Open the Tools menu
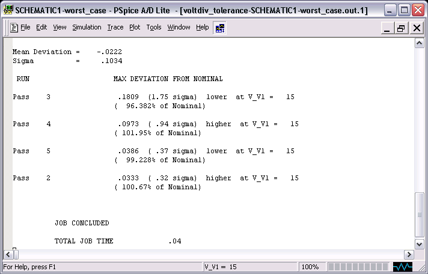This screenshot has height=274, width=428. pos(154,27)
